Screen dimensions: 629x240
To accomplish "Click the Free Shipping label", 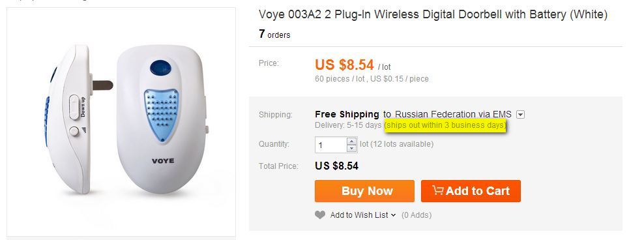I will (x=347, y=114).
